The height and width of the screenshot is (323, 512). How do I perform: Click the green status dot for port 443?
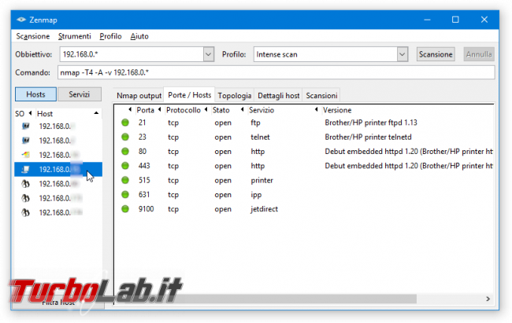tap(125, 166)
